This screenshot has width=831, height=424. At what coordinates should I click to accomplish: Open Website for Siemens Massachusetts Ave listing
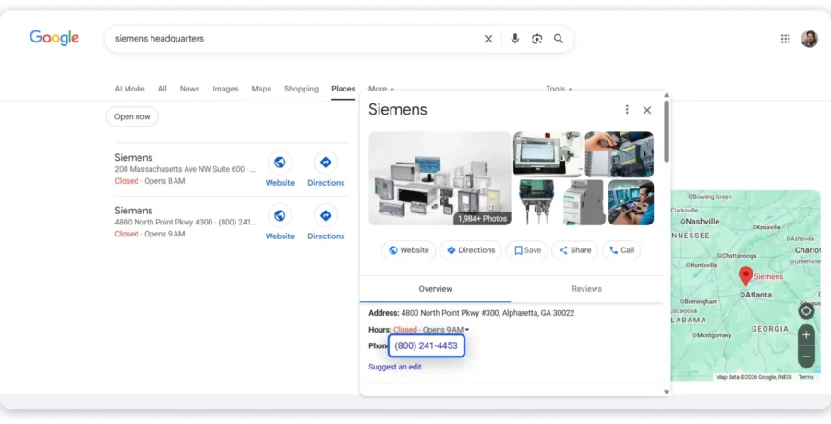(280, 169)
